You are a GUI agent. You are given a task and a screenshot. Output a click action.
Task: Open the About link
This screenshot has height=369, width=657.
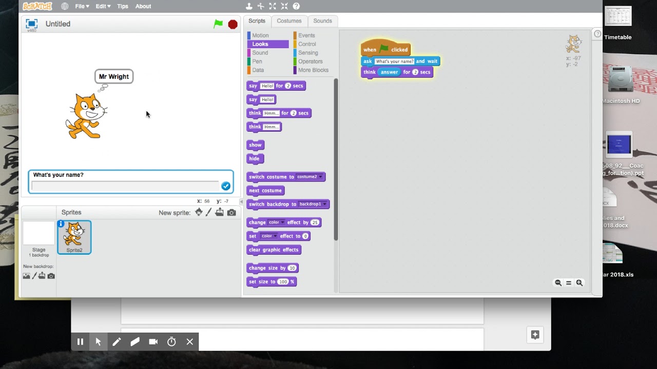143,6
